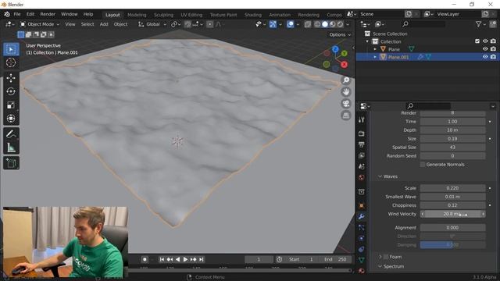The height and width of the screenshot is (281, 500).
Task: Open the Tool properties tab
Action: 361,120
